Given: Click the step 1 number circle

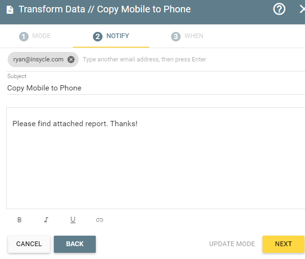Looking at the screenshot, I should [x=24, y=37].
